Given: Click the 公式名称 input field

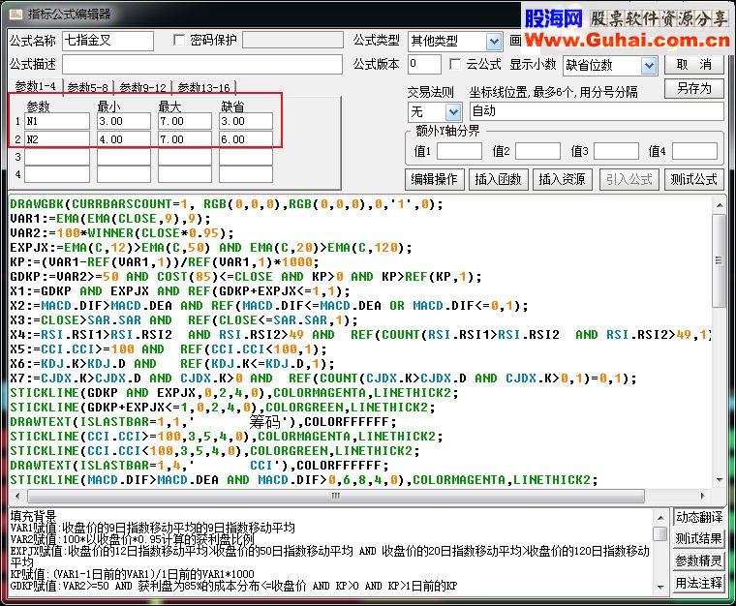Looking at the screenshot, I should (107, 41).
